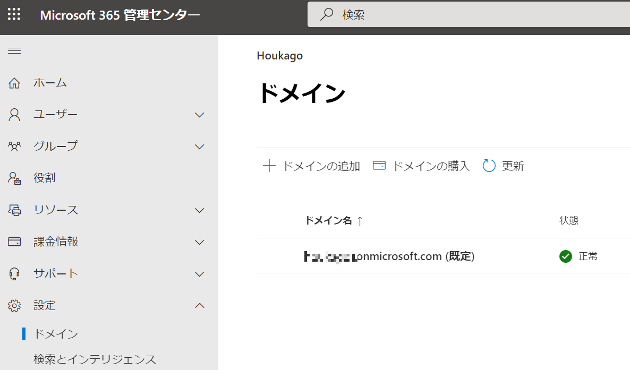630x370 pixels.
Task: Click the sort arrow beside ドメイン名
Action: click(360, 220)
